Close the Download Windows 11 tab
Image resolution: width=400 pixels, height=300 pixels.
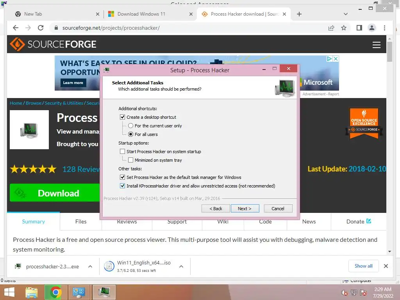(191, 14)
